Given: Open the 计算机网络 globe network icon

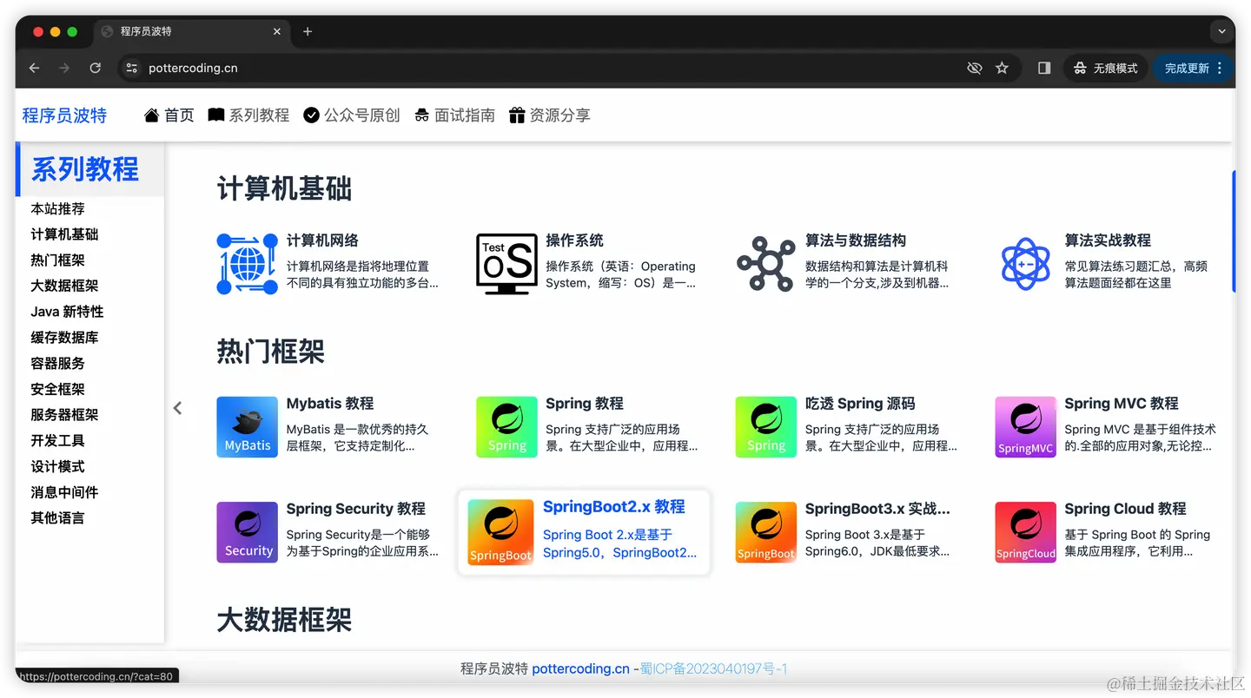Looking at the screenshot, I should point(247,264).
